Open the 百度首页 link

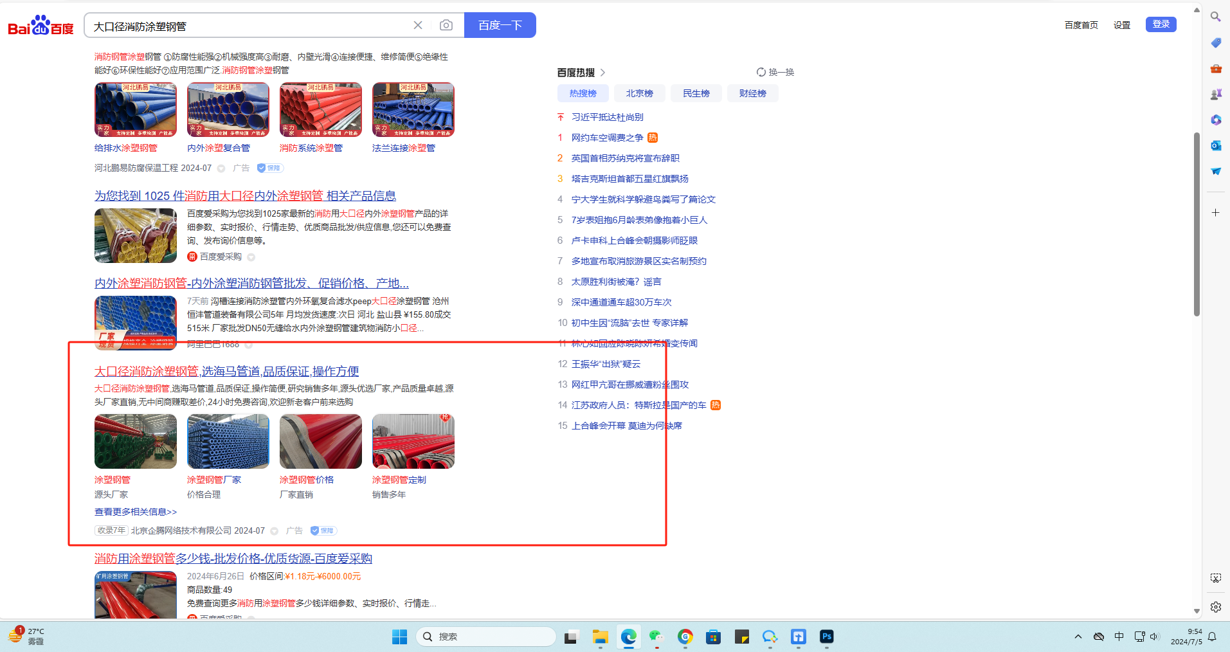point(1081,25)
